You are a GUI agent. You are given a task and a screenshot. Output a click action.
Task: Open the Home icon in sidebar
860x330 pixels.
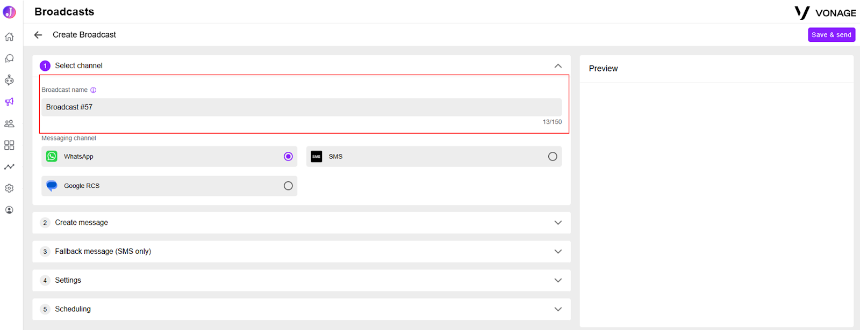(x=9, y=37)
